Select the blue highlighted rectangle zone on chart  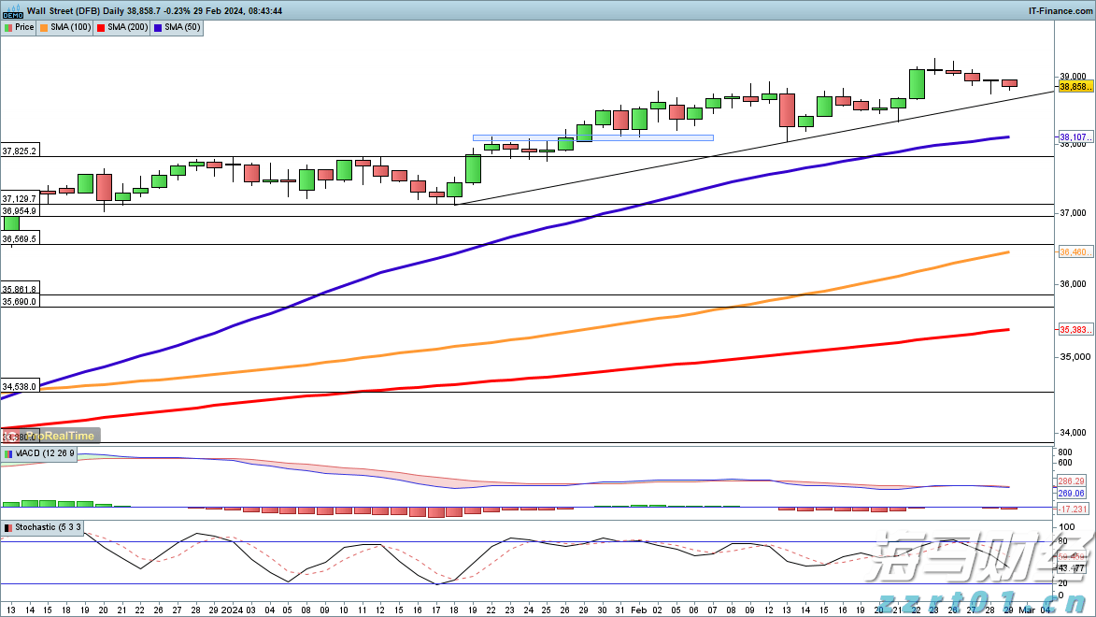click(x=592, y=137)
